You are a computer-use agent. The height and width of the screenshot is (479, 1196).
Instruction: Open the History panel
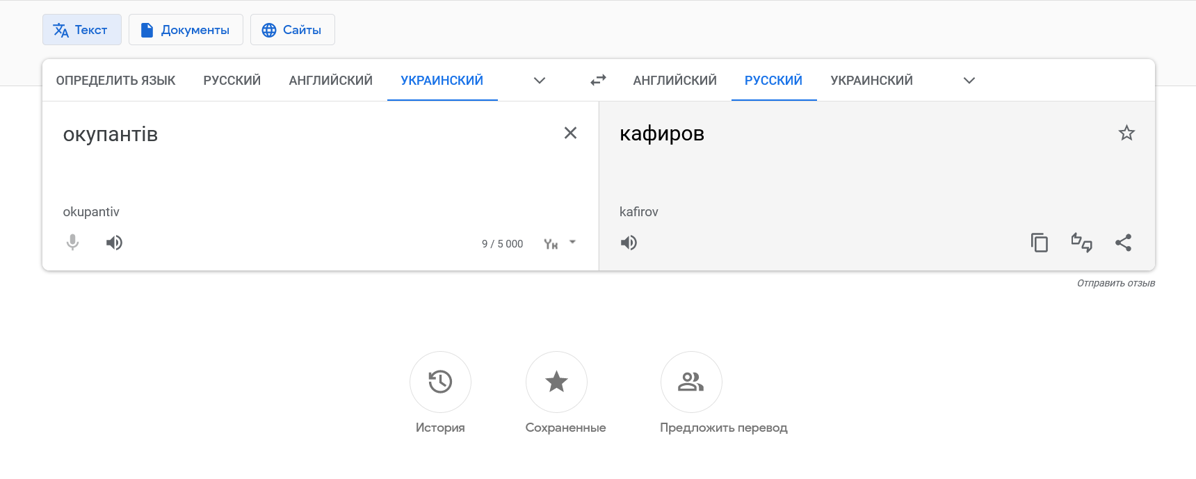[440, 382]
